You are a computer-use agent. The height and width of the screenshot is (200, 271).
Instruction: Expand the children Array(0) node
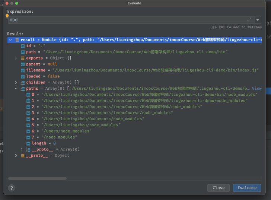[16, 82]
